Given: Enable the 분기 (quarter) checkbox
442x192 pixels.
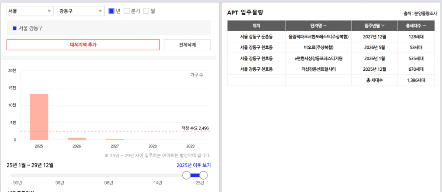Looking at the screenshot, I should pos(126,11).
